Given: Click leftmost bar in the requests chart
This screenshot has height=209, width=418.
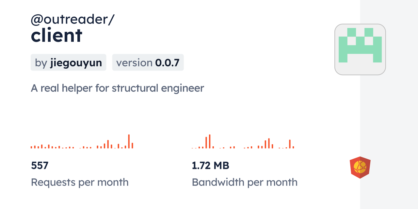Looking at the screenshot, I should [31, 147].
